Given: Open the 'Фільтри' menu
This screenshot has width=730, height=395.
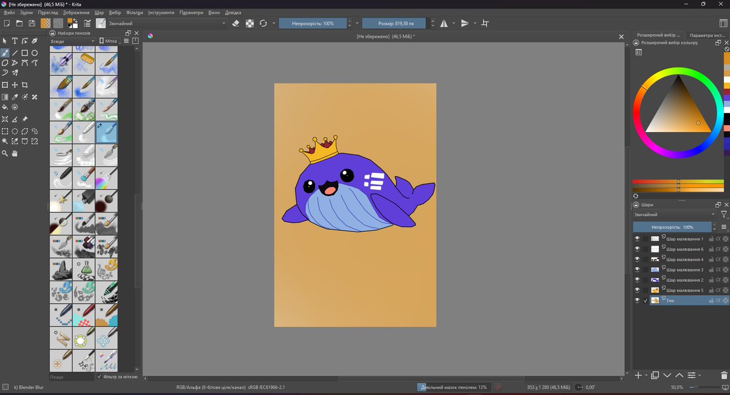Looking at the screenshot, I should pos(135,12).
